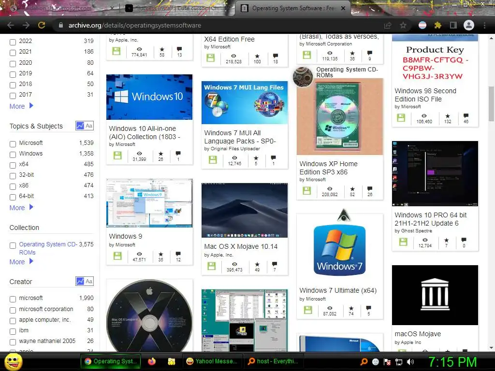Reload the page with the refresh icon
The width and height of the screenshot is (495, 371).
tap(42, 25)
